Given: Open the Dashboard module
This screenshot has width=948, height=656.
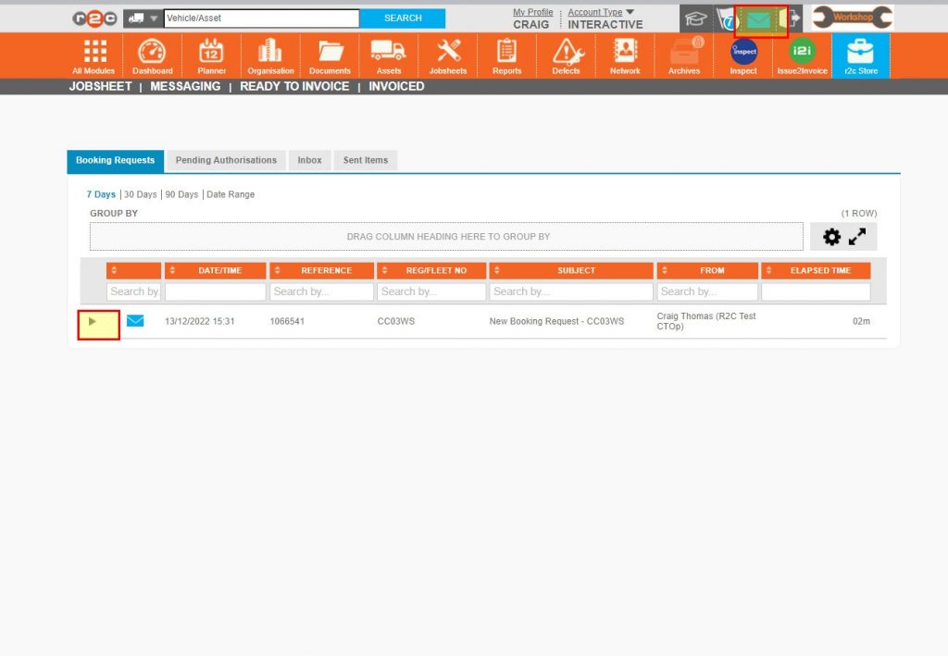Looking at the screenshot, I should 152,54.
